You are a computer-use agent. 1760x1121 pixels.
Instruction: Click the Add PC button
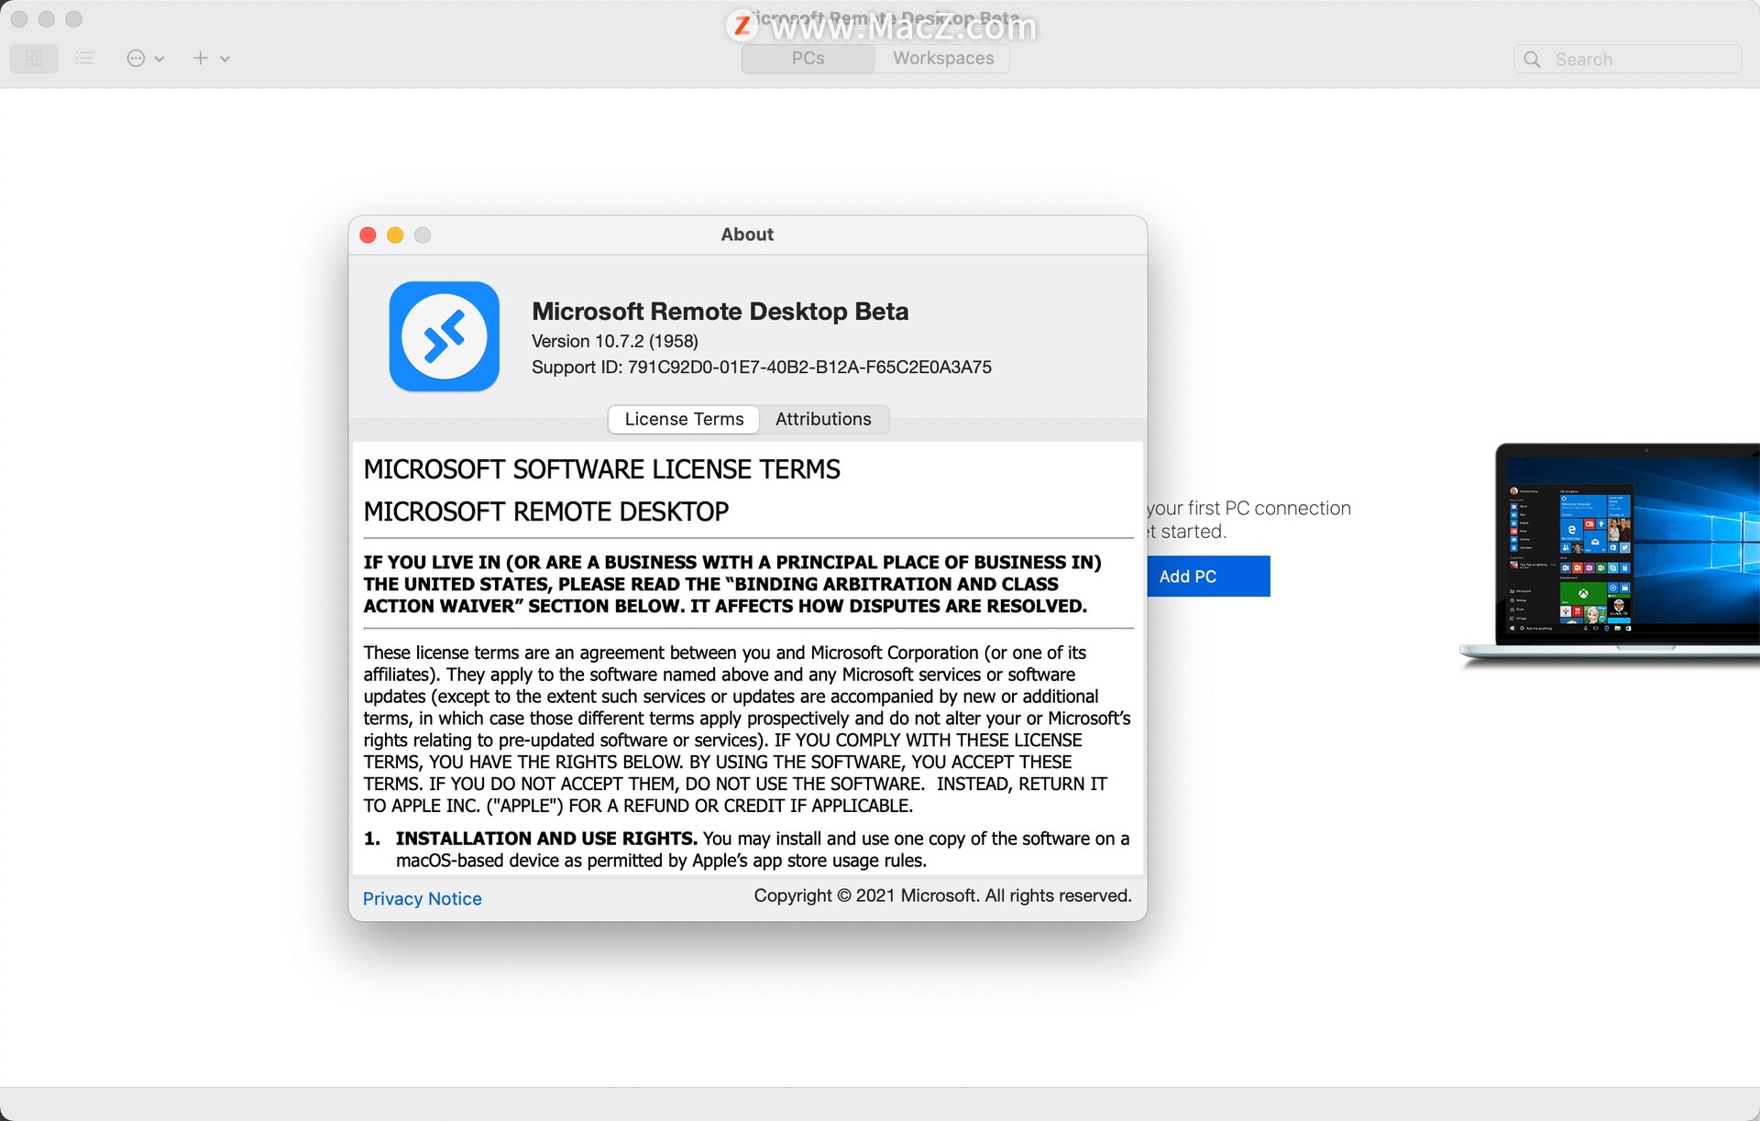(x=1185, y=576)
